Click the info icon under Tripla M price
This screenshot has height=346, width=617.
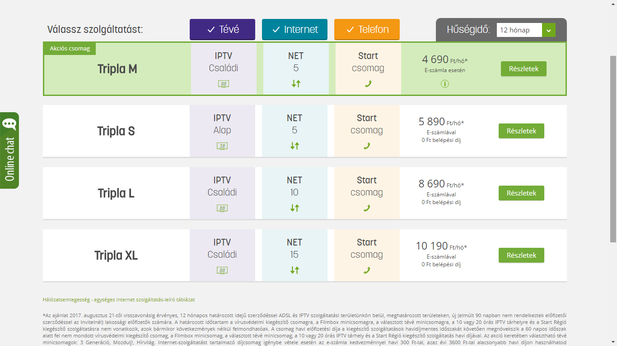pos(445,83)
